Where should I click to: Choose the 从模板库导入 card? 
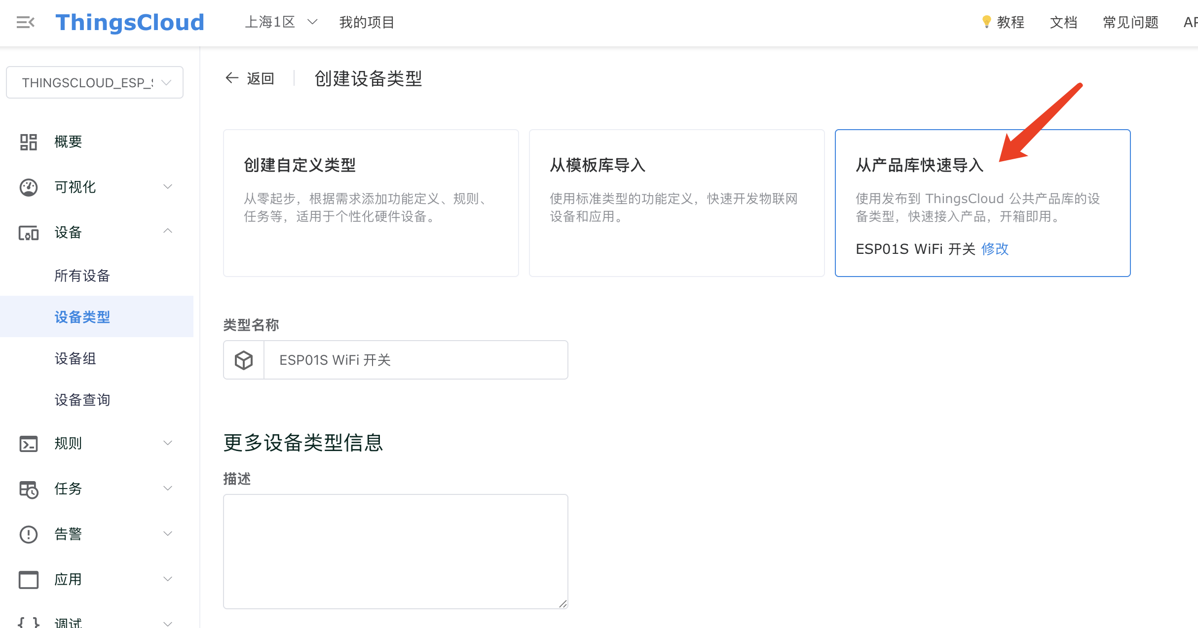point(677,203)
